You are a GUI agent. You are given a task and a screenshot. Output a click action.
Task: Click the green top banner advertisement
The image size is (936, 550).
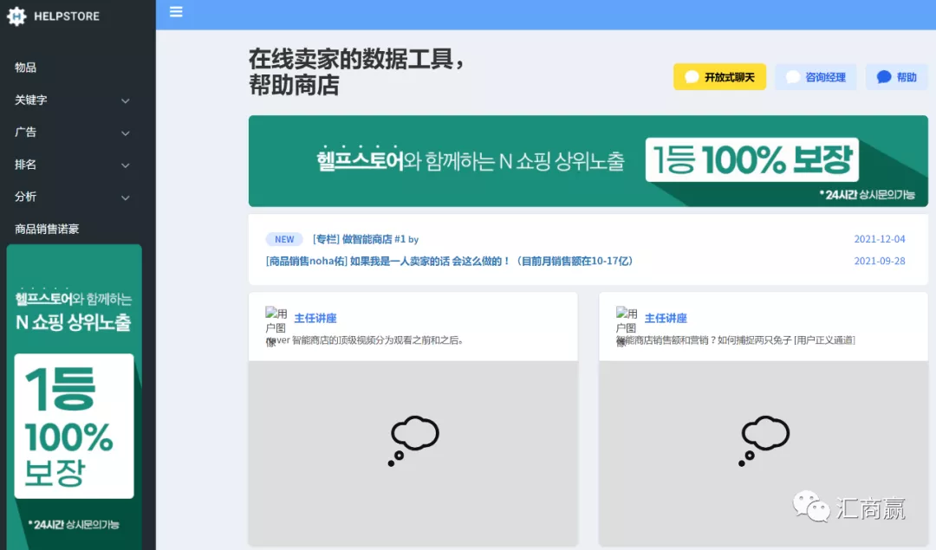click(588, 161)
